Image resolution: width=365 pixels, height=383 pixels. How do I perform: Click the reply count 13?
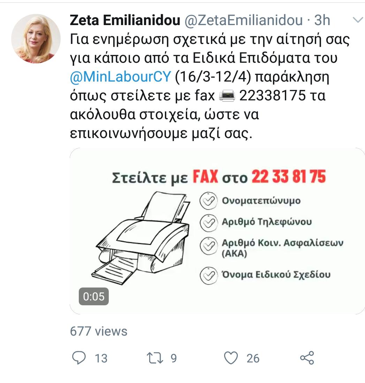tap(101, 358)
